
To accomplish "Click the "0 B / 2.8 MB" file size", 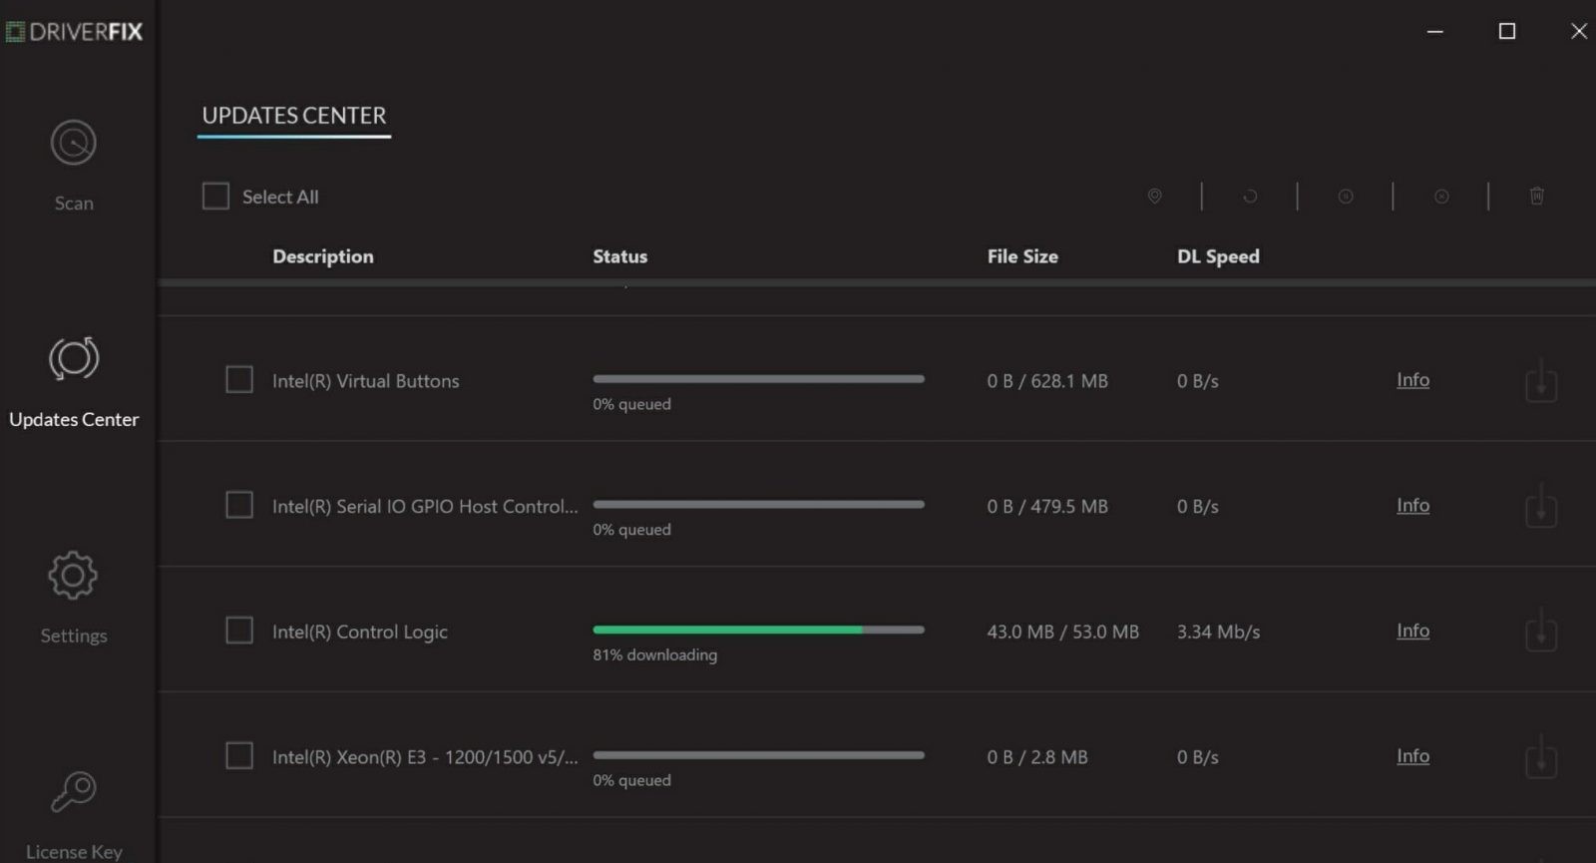I will (1037, 757).
